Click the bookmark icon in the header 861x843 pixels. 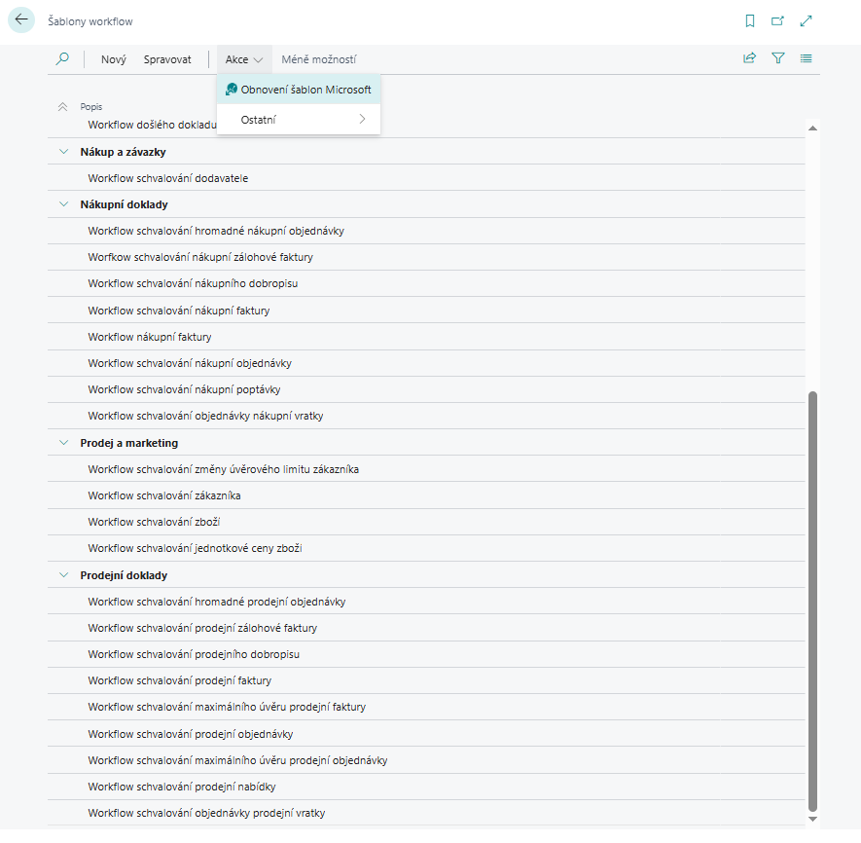[749, 20]
